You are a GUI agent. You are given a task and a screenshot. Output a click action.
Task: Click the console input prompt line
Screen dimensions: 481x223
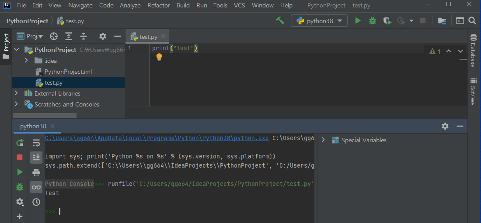pyautogui.click(x=179, y=211)
